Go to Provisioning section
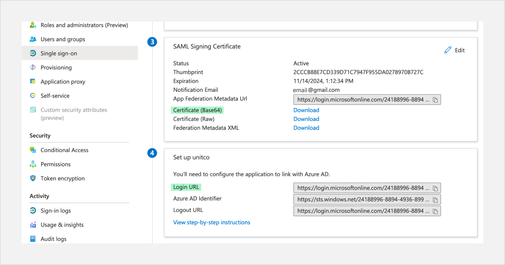 (x=56, y=67)
